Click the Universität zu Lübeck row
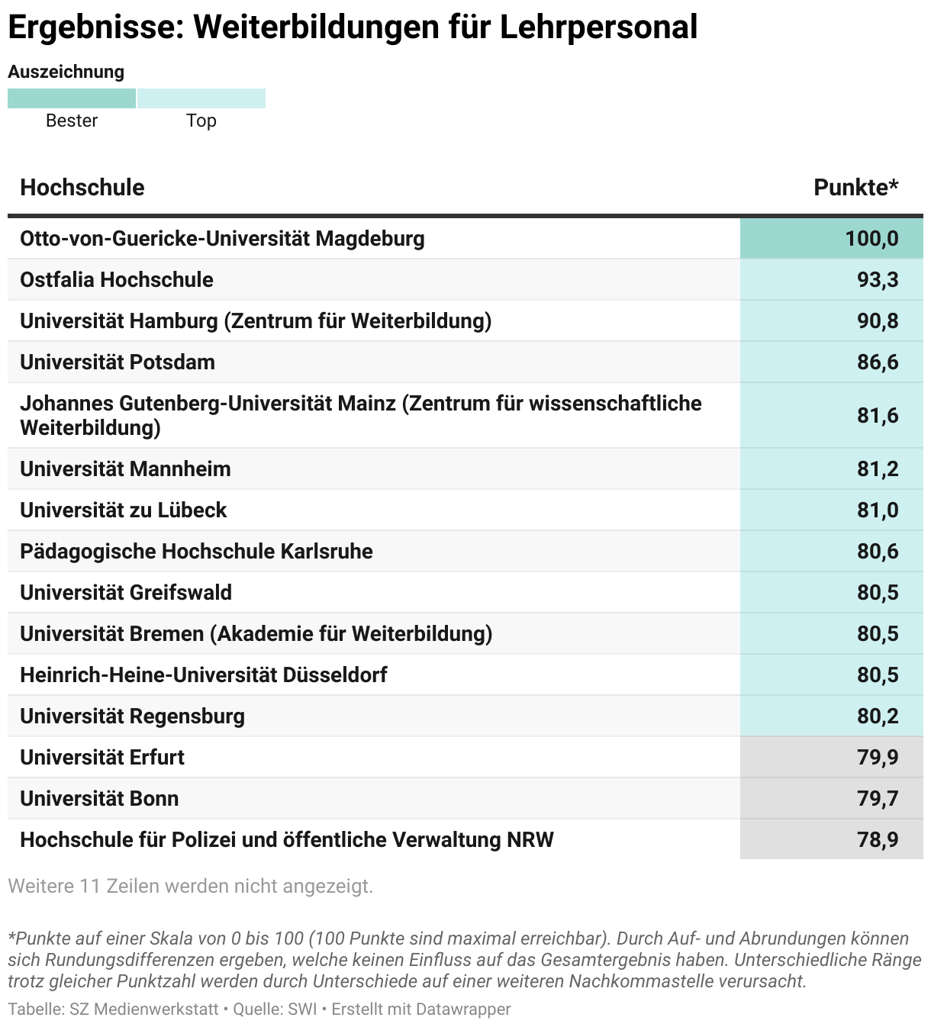 tap(465, 510)
